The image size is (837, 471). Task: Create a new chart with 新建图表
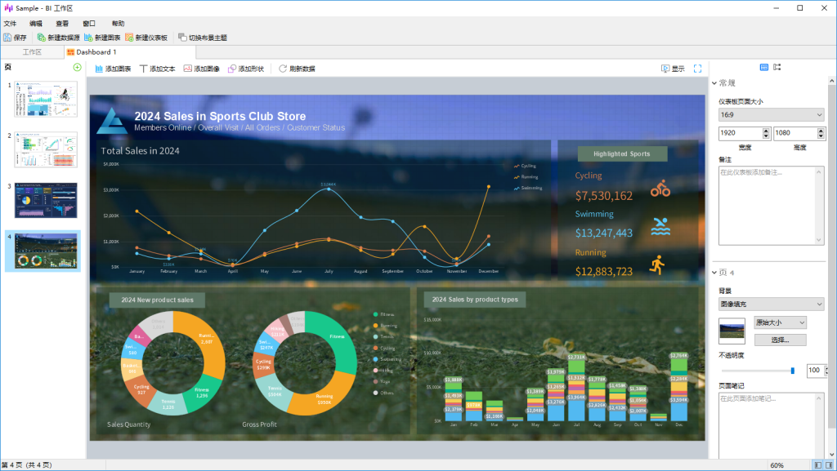click(88, 38)
